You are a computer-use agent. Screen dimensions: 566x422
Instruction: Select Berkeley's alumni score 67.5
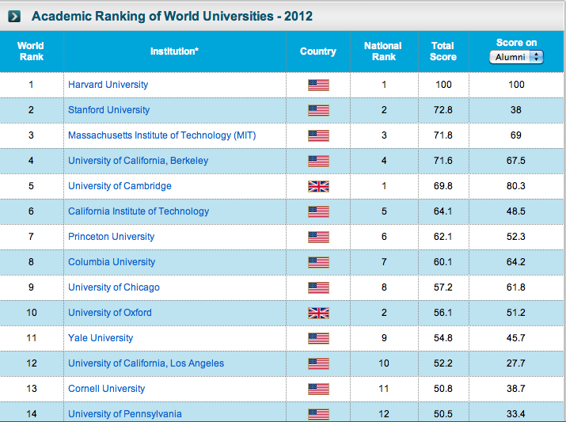516,161
